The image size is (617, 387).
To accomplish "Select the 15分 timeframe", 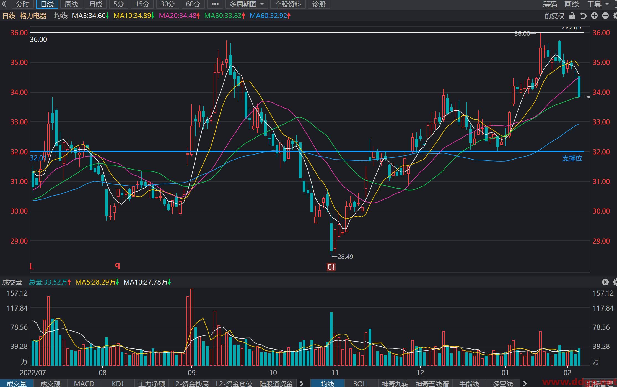I will (142, 4).
